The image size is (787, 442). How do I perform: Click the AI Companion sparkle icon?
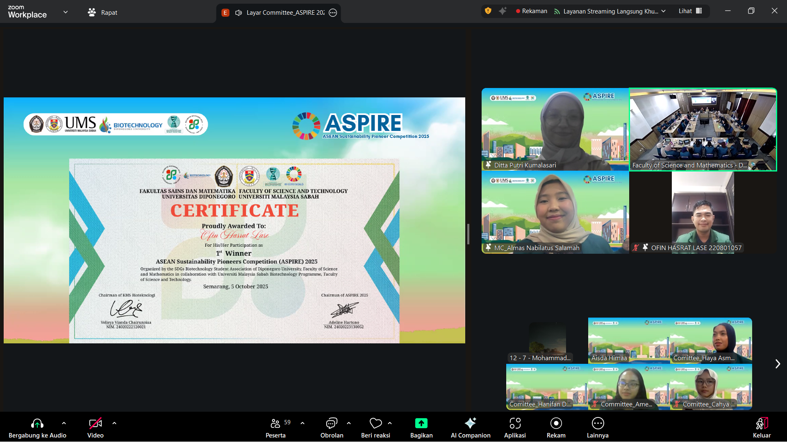click(x=470, y=423)
